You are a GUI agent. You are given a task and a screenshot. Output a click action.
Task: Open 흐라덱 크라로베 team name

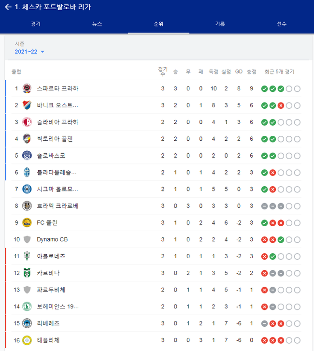click(57, 206)
